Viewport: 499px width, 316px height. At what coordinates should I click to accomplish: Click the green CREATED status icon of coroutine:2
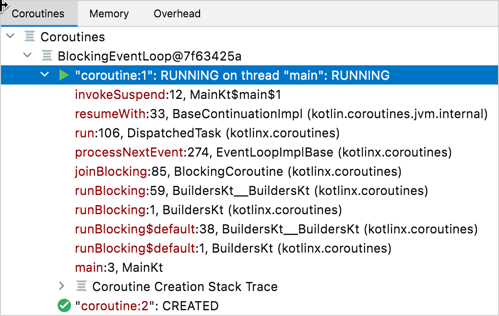click(64, 305)
